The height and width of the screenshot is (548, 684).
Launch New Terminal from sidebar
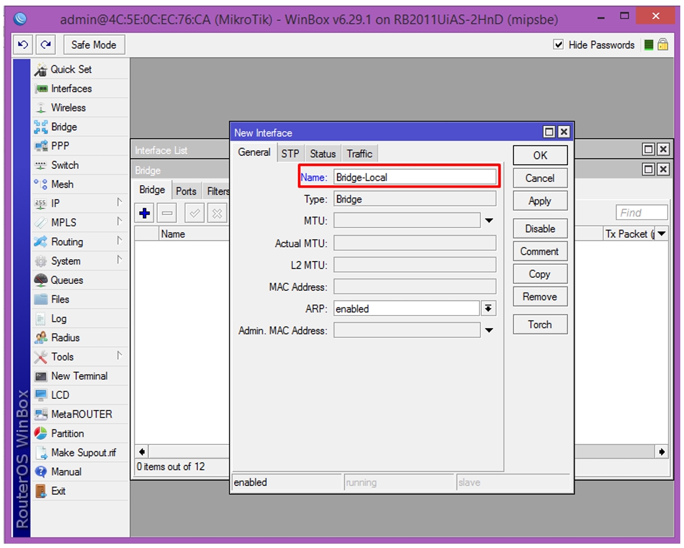(x=81, y=376)
